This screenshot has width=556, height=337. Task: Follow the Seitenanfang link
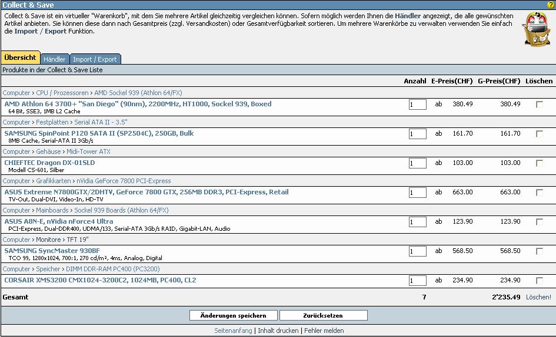pos(233,331)
